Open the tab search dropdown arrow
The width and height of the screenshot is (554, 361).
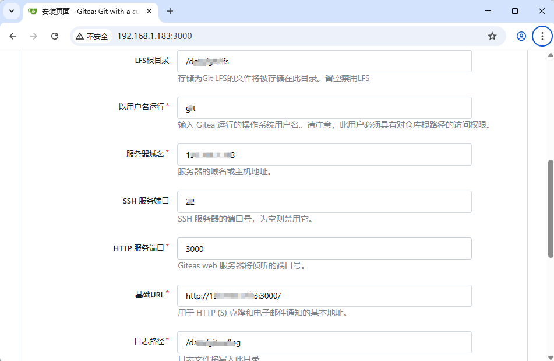12,11
